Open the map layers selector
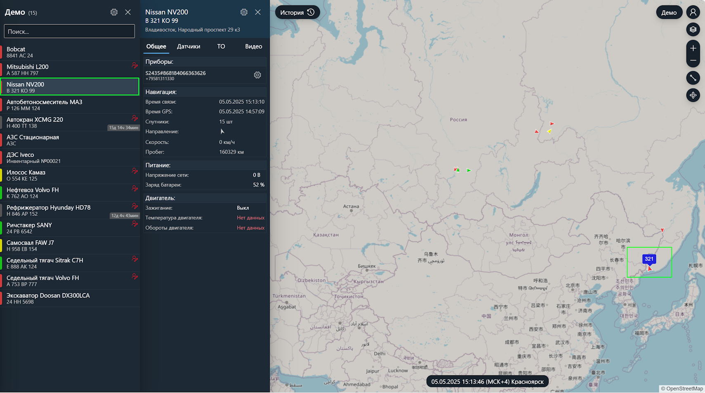Screen dimensions: 705x393 pos(693,30)
